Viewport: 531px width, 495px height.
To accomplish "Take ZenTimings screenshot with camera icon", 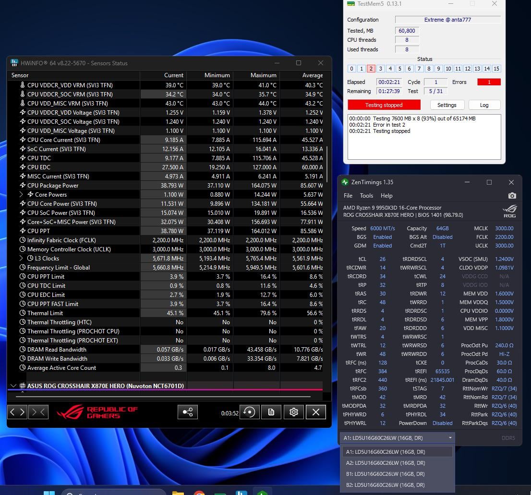I will click(x=512, y=196).
